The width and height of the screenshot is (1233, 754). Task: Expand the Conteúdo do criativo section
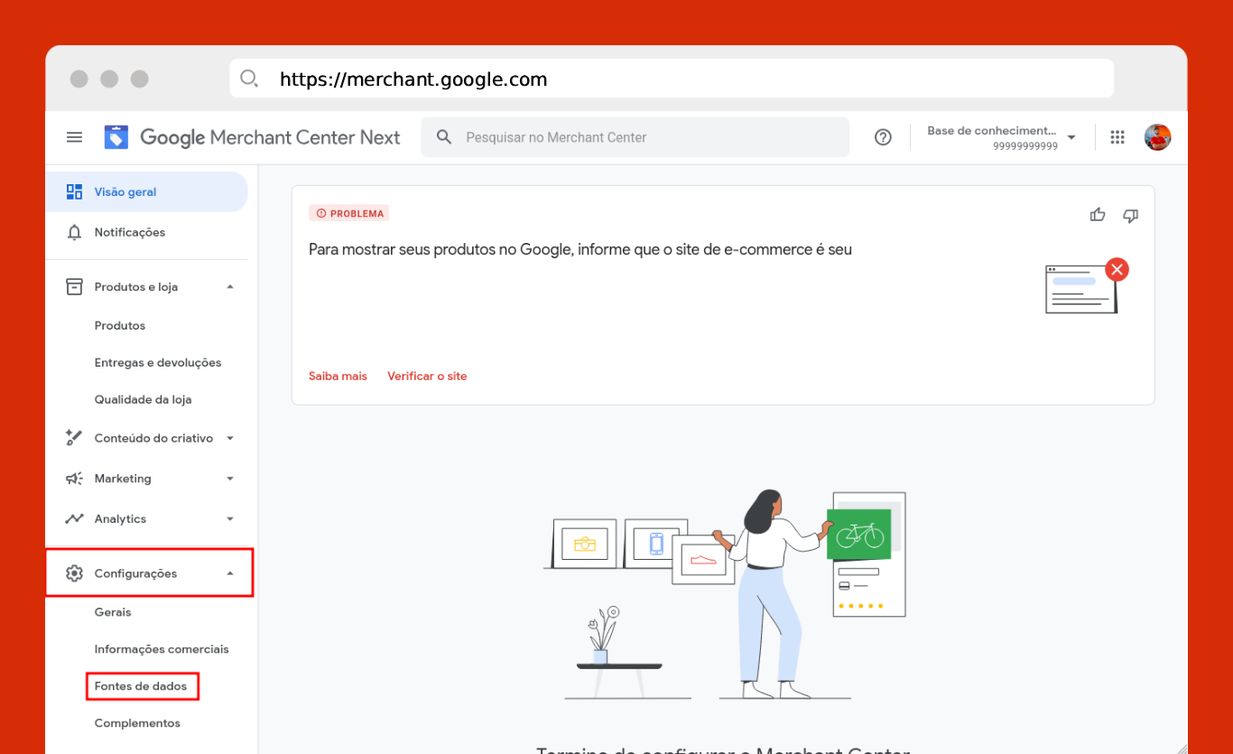point(229,439)
